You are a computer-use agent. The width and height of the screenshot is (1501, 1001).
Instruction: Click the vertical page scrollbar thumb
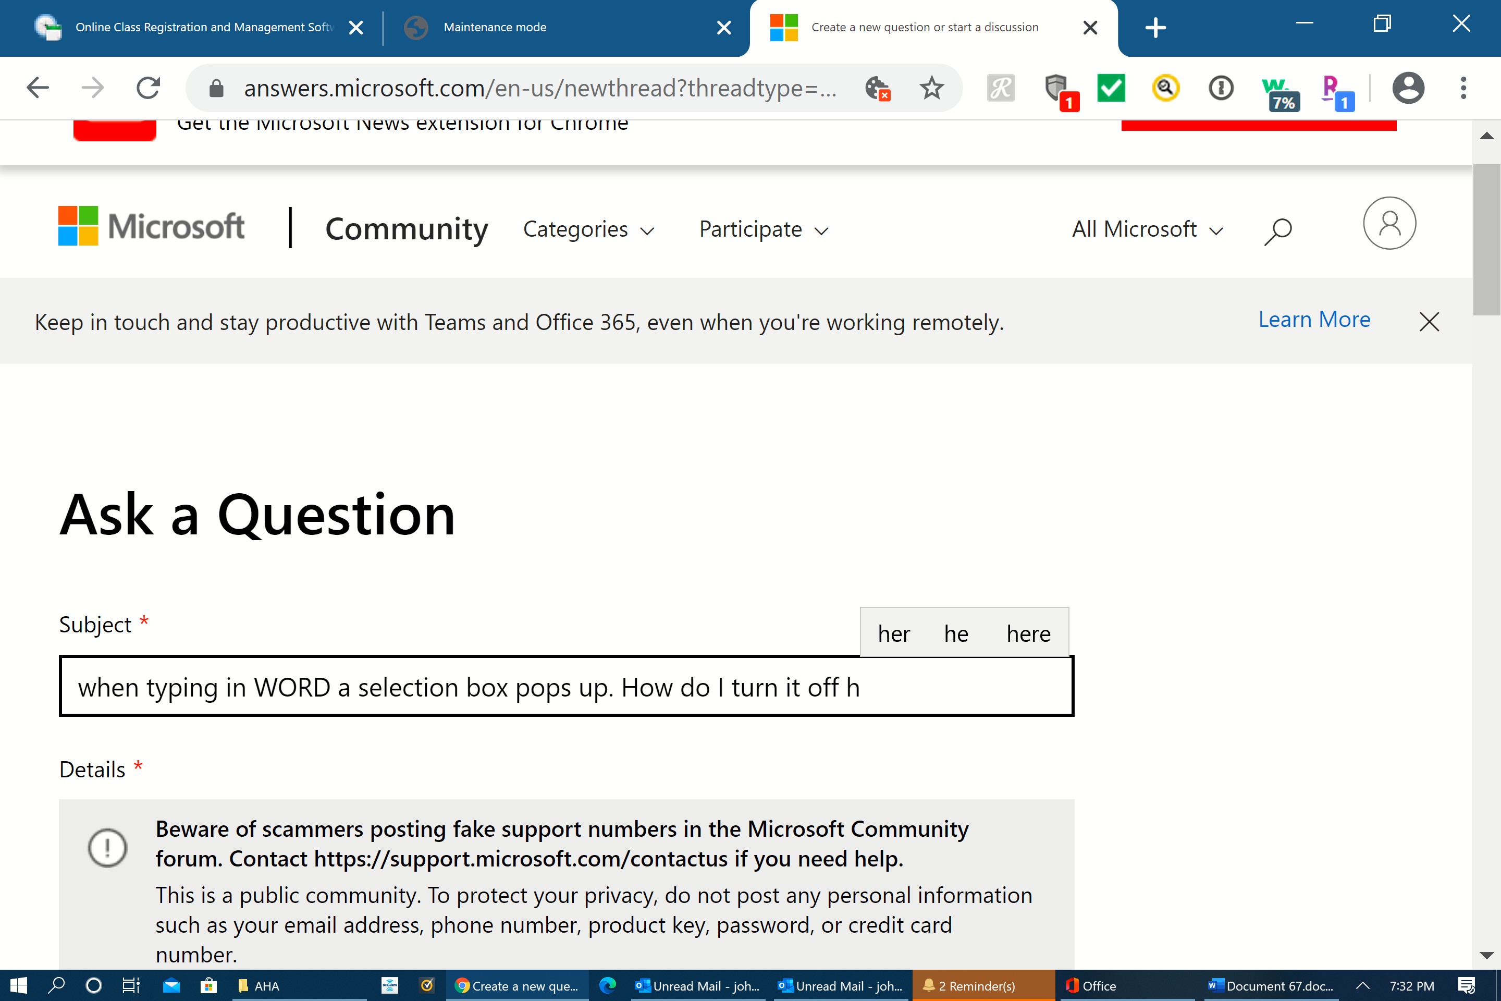1486,239
